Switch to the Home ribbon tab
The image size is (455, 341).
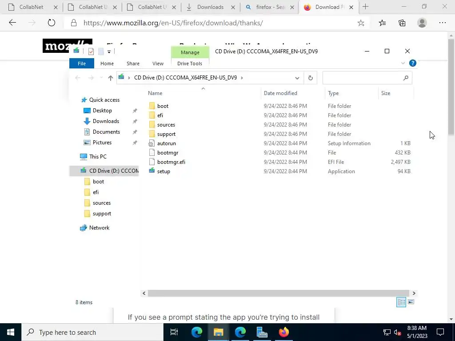[x=107, y=63]
